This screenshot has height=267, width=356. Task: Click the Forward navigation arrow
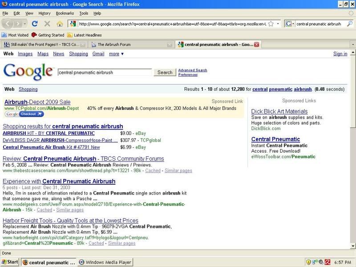click(x=17, y=24)
